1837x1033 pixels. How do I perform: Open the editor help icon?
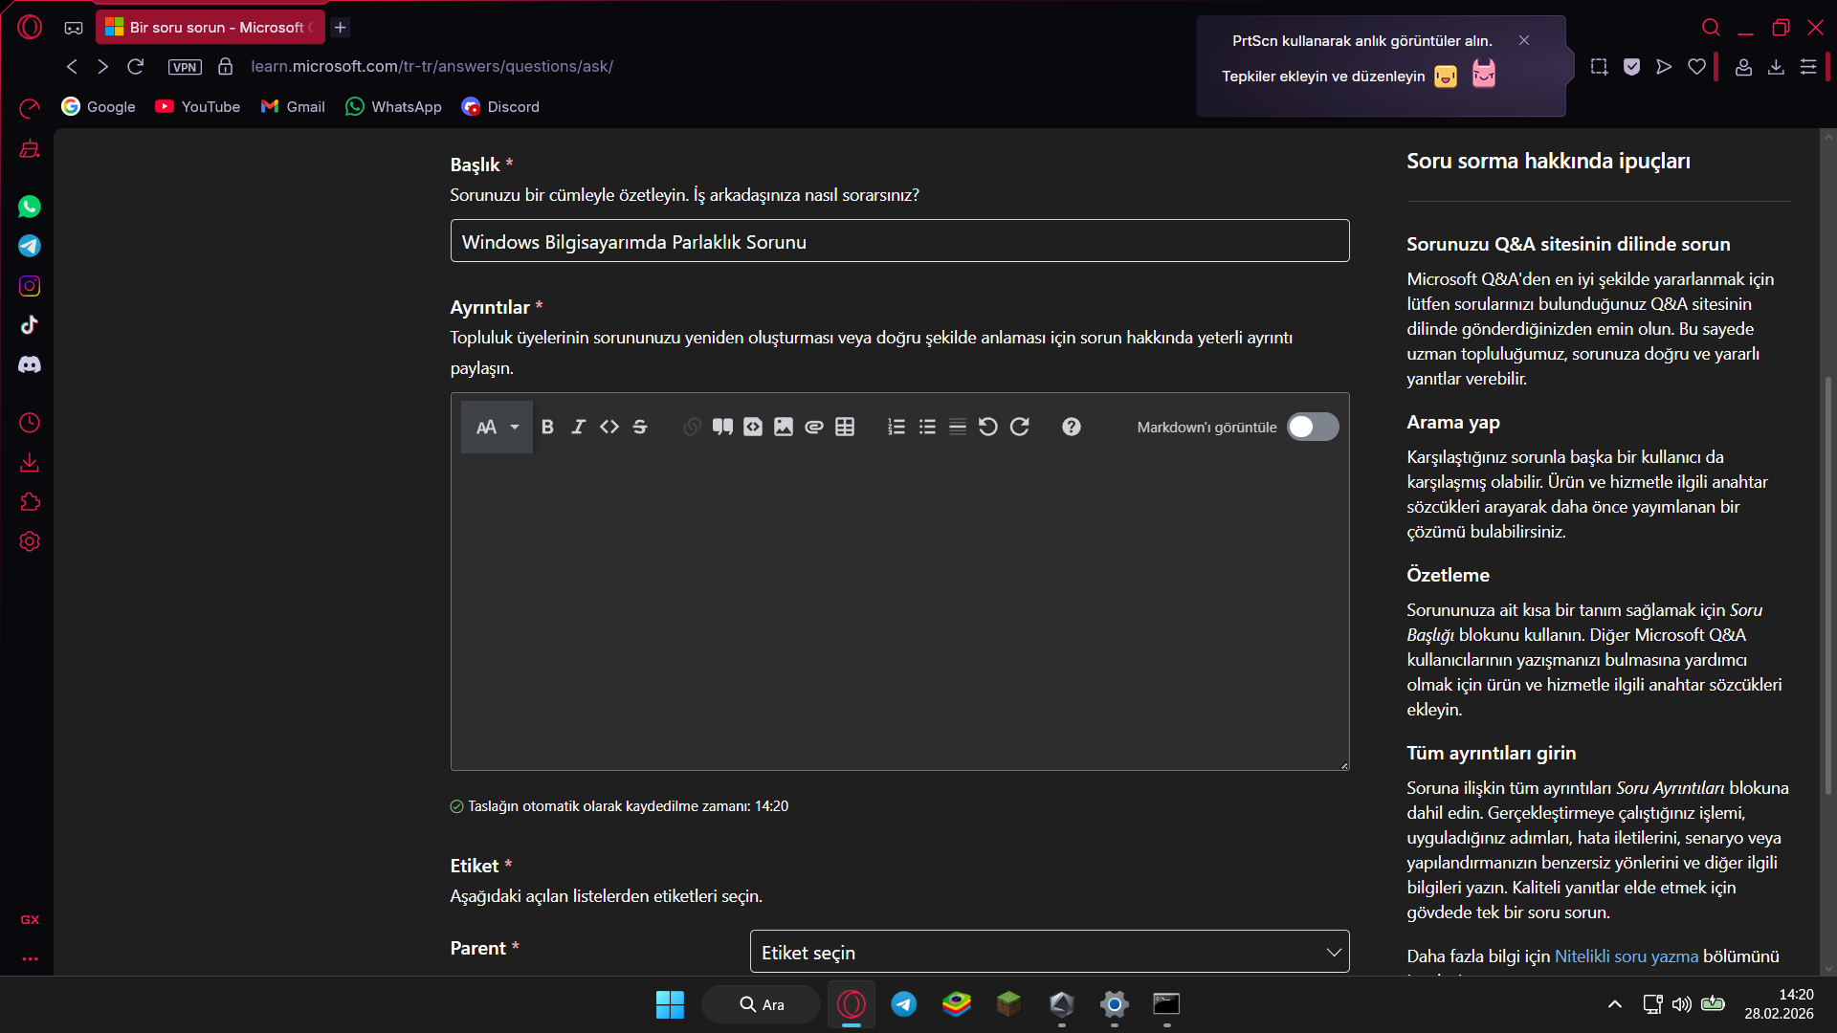coord(1072,427)
